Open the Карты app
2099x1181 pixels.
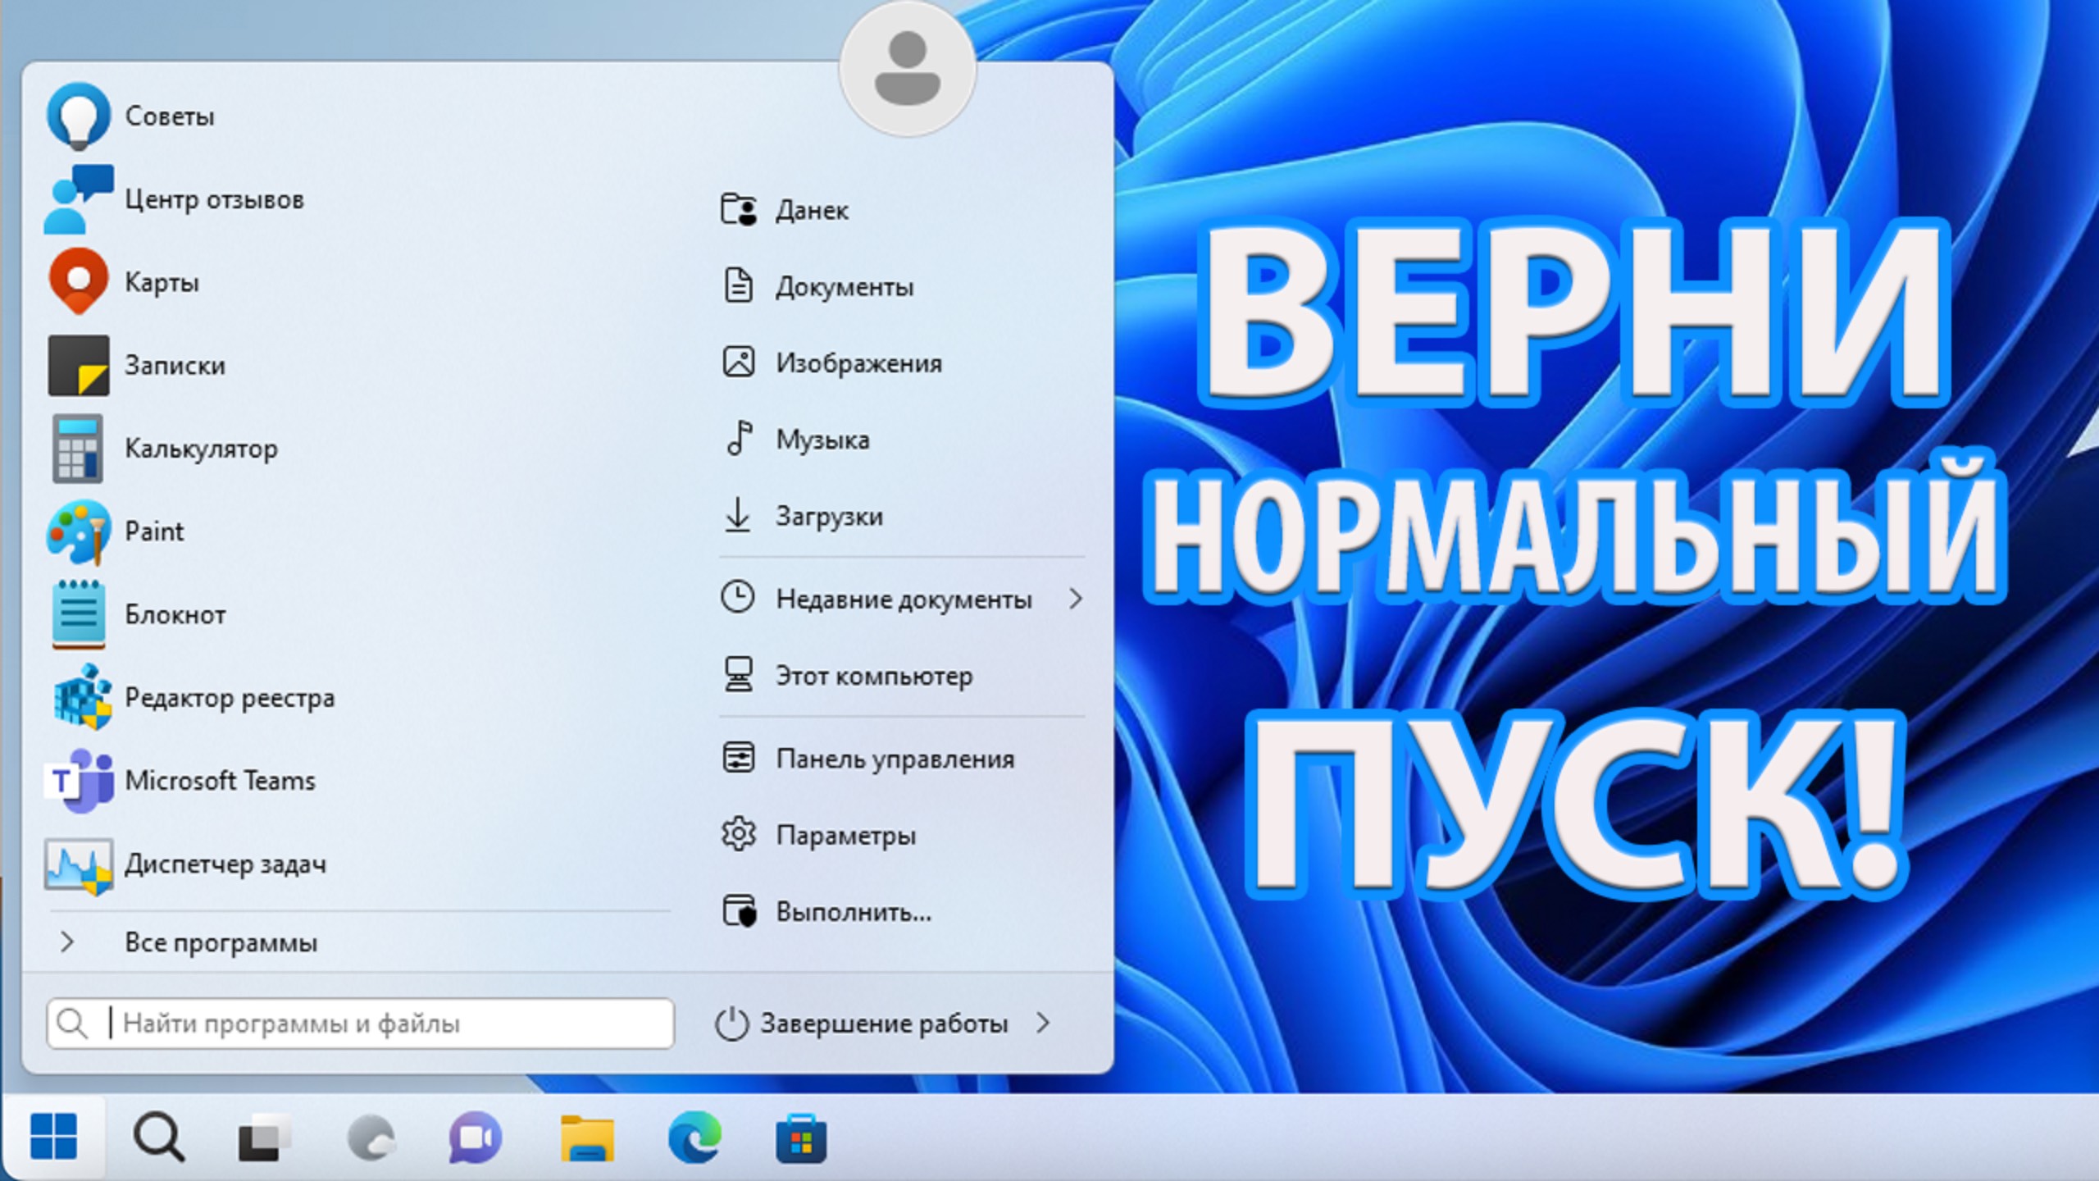pyautogui.click(x=162, y=282)
